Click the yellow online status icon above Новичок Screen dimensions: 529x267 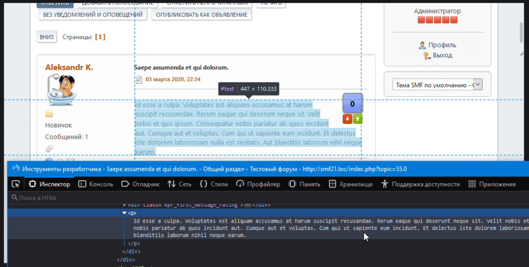click(x=49, y=114)
